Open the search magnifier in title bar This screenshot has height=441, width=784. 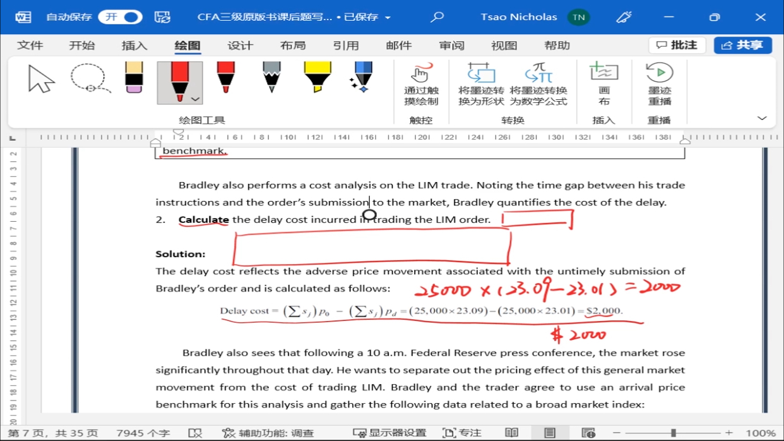click(x=437, y=17)
